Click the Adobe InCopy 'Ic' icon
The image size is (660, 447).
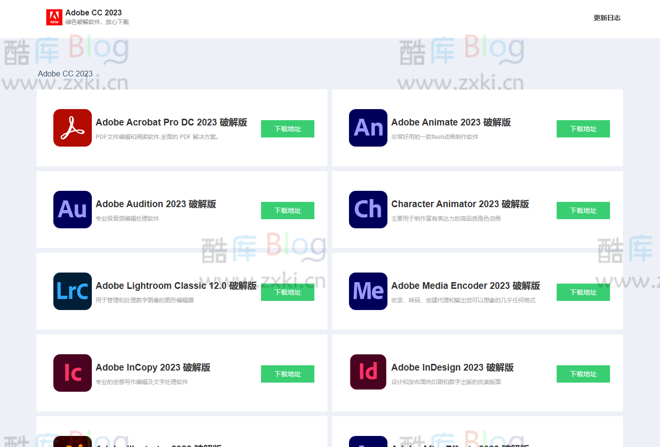72,373
